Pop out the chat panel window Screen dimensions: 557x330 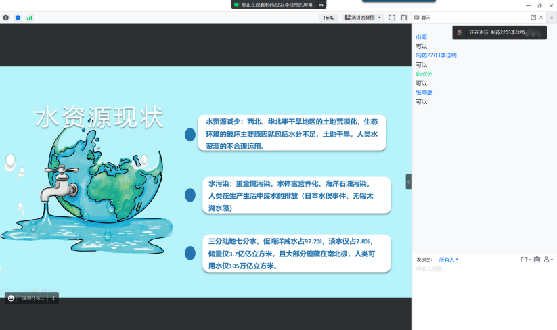[533, 18]
